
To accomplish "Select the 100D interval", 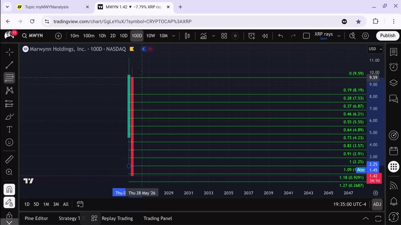I will click(x=137, y=36).
